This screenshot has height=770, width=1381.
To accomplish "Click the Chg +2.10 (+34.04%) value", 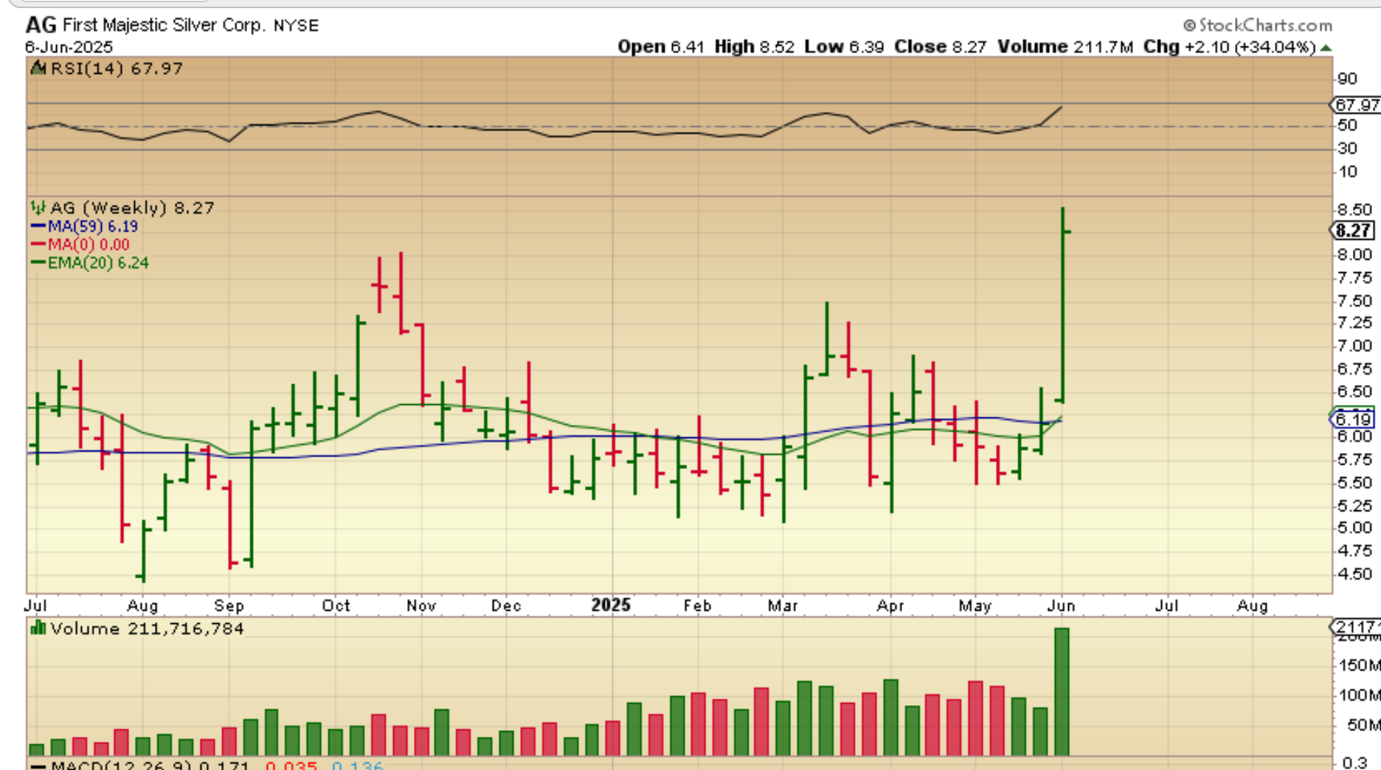I will [1230, 46].
